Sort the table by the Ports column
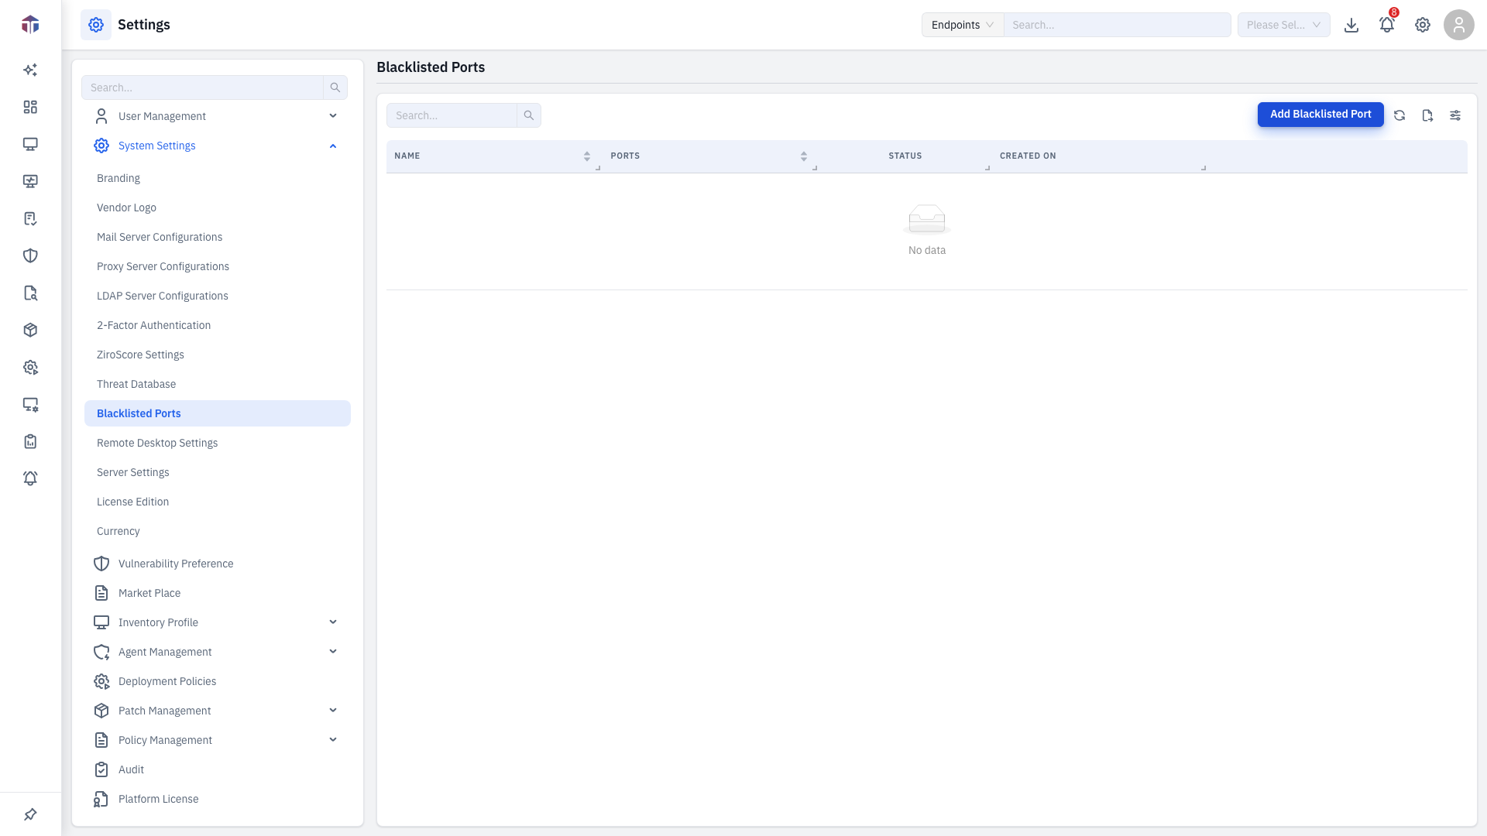Viewport: 1487px width, 836px height. [804, 156]
